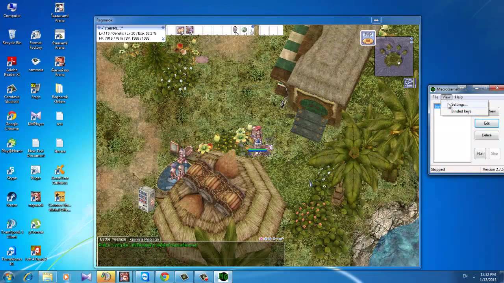Switch to Chrome in taskbar
The height and width of the screenshot is (283, 504).
pos(165,277)
